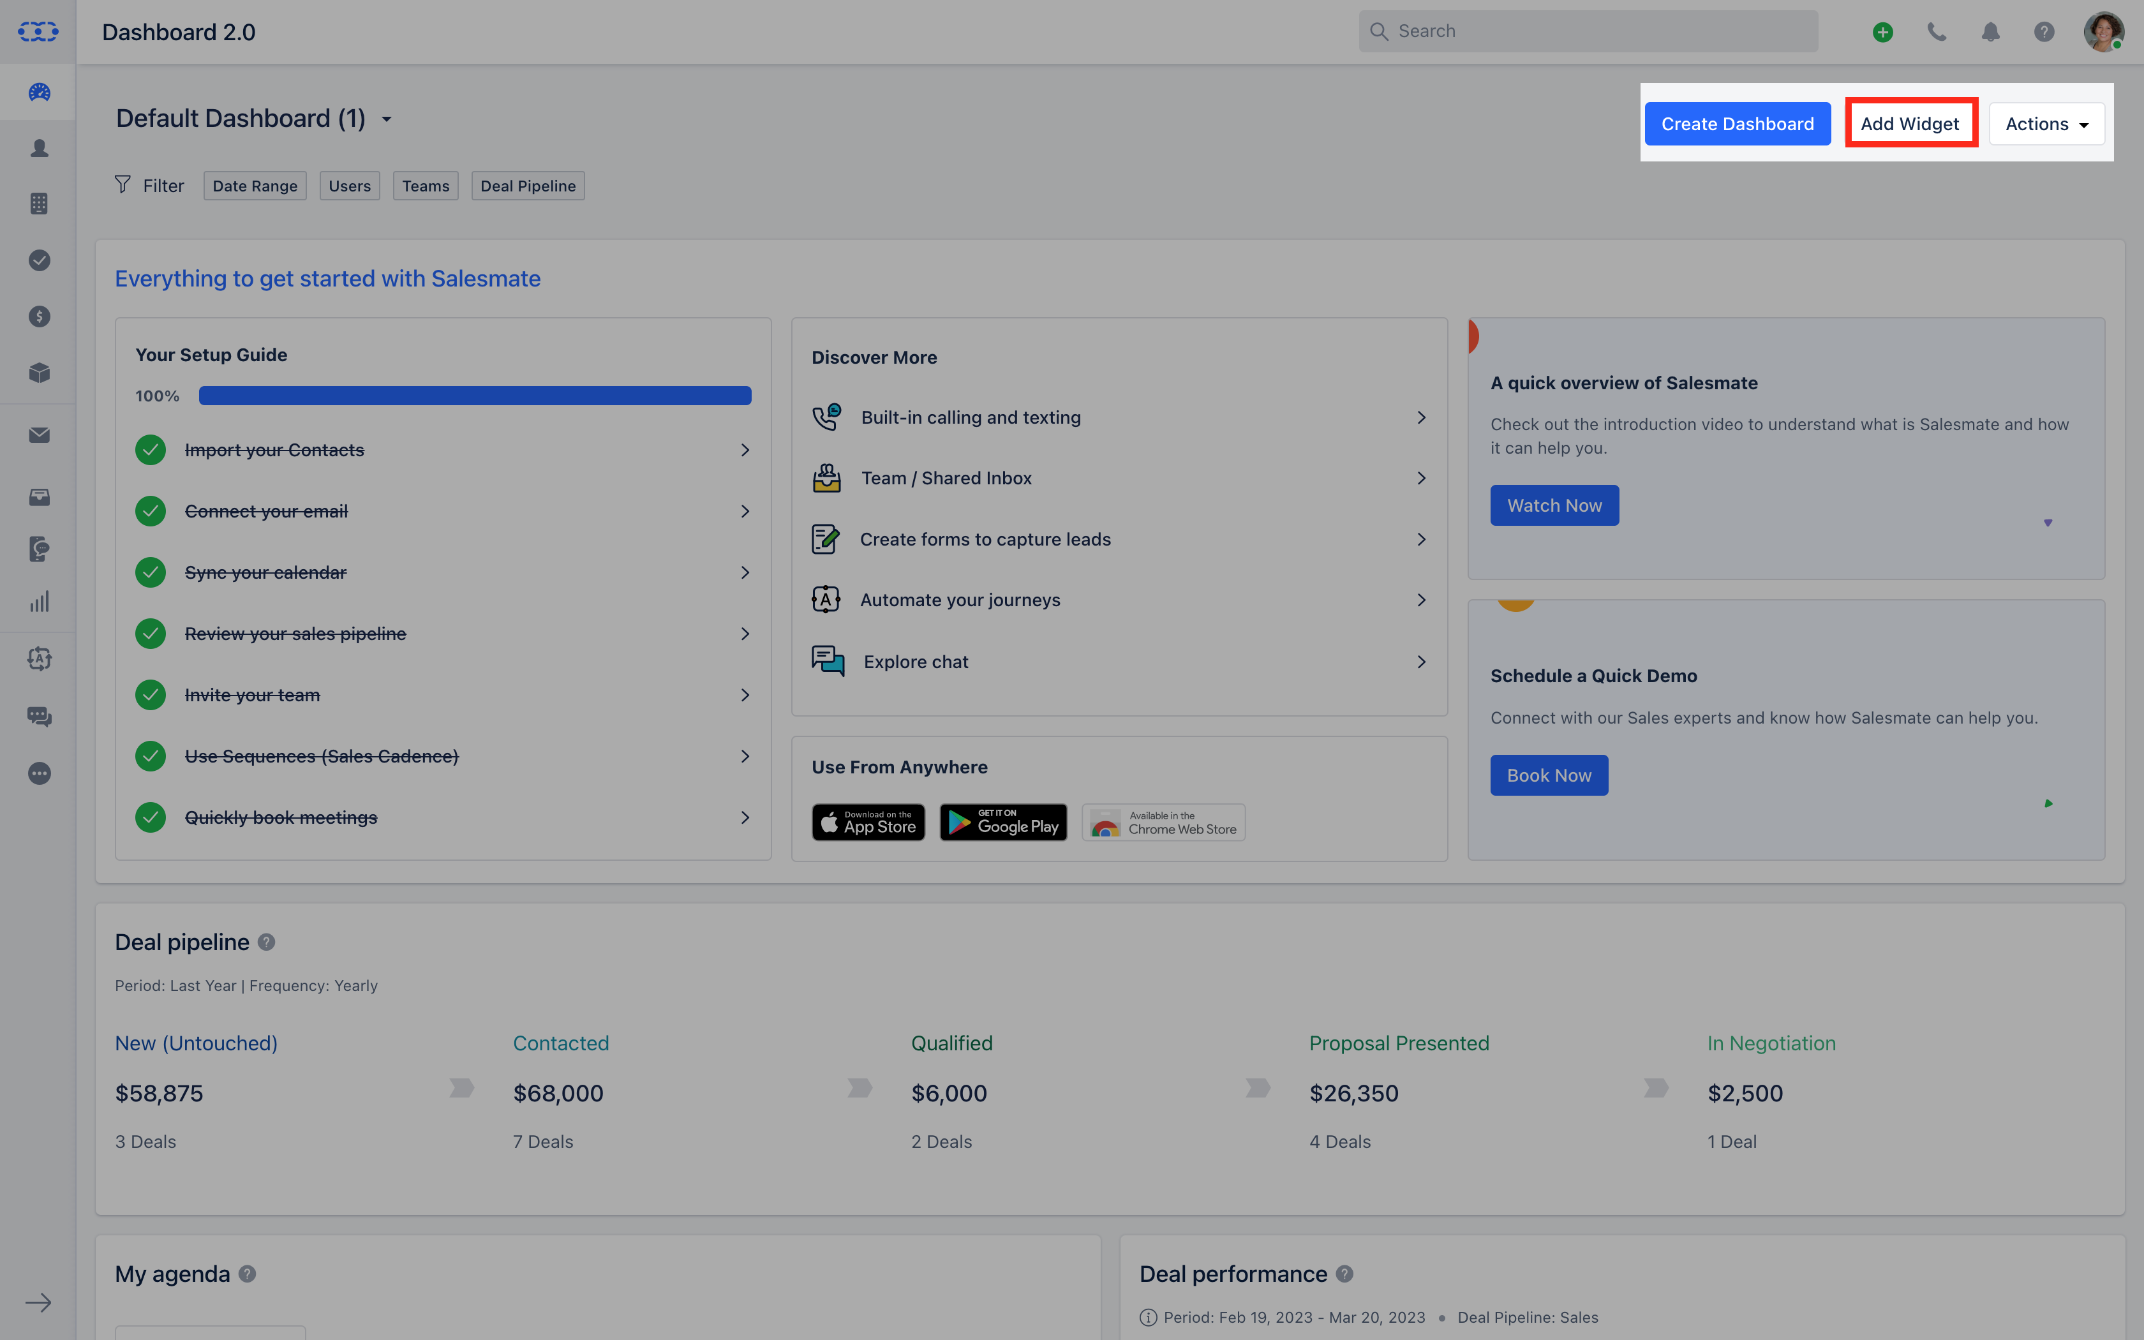Screen dimensions: 2144x1340
Task: Click setup guide progress bar
Action: pyautogui.click(x=475, y=395)
